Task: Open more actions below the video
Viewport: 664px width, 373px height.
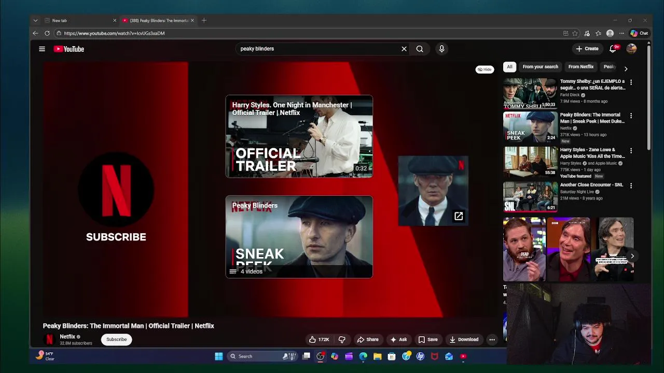Action: 492,339
